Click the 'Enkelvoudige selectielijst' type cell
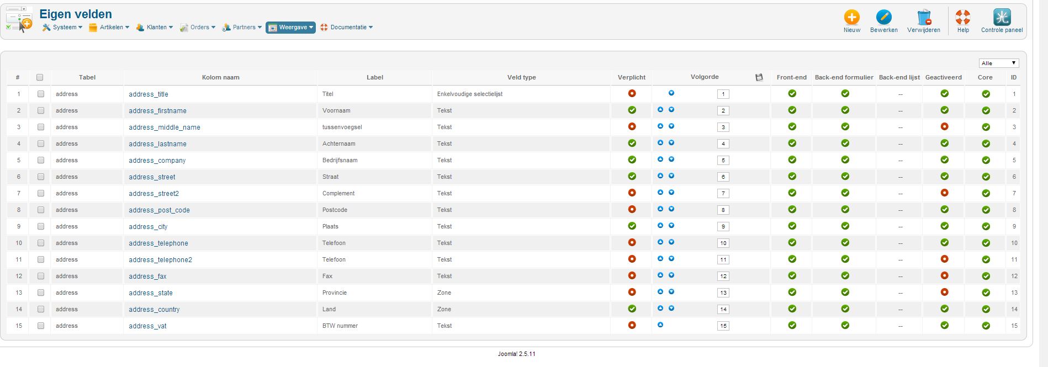Image resolution: width=1048 pixels, height=367 pixels. click(470, 94)
